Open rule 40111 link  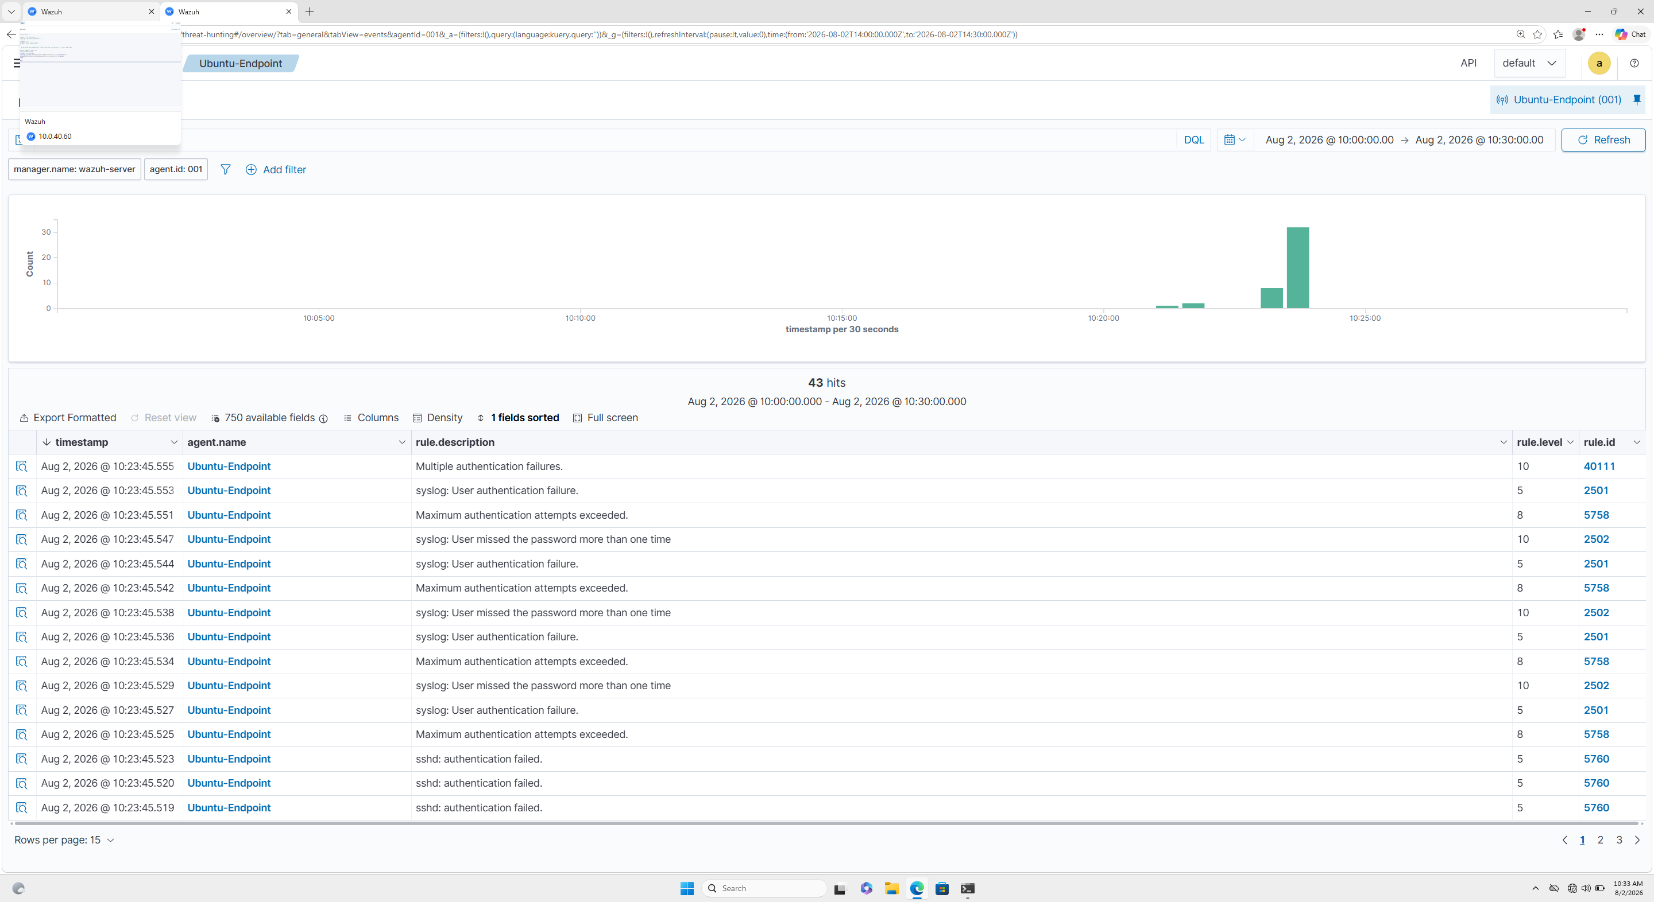click(1599, 466)
